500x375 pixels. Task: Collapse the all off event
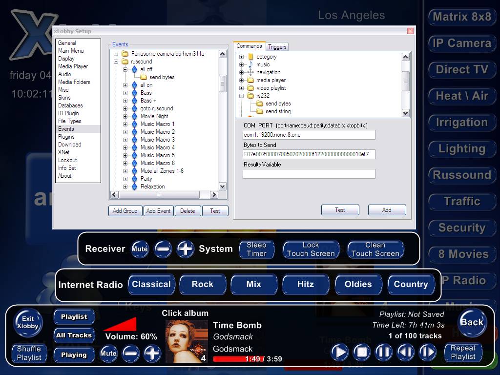click(125, 69)
